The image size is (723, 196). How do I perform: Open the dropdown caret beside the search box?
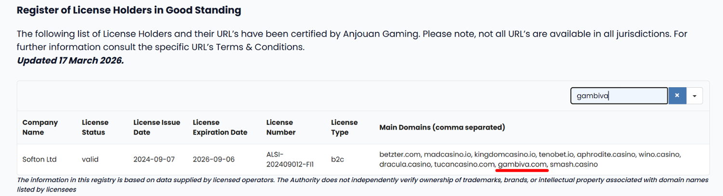coord(695,96)
